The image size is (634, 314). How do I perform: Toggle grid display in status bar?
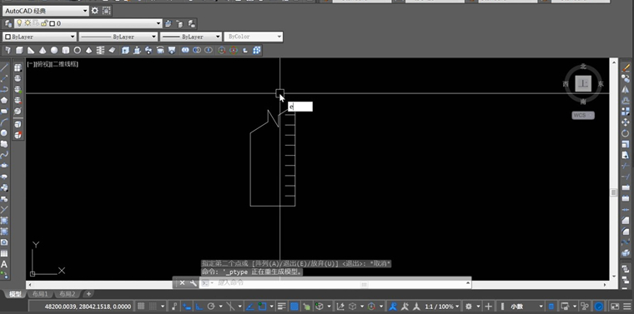(x=141, y=307)
